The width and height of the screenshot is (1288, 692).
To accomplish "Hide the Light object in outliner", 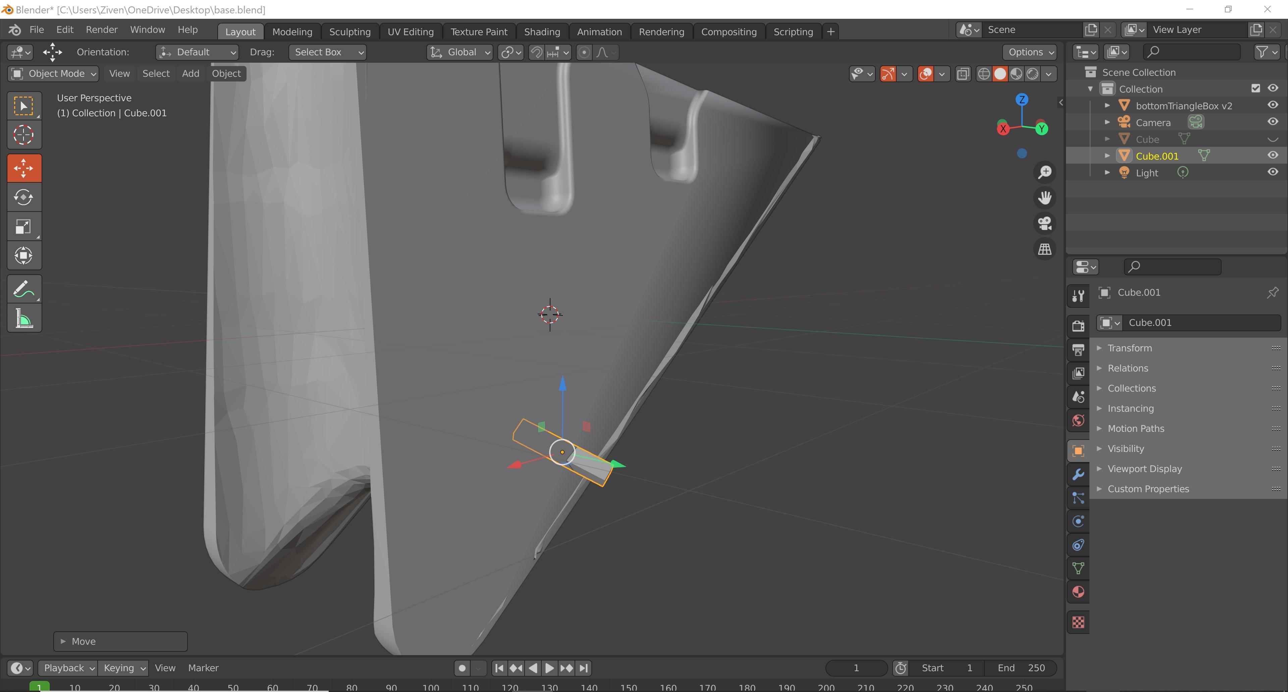I will 1273,172.
